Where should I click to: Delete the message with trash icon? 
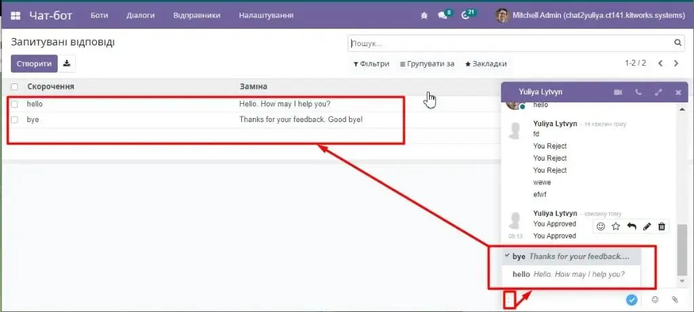tap(662, 226)
